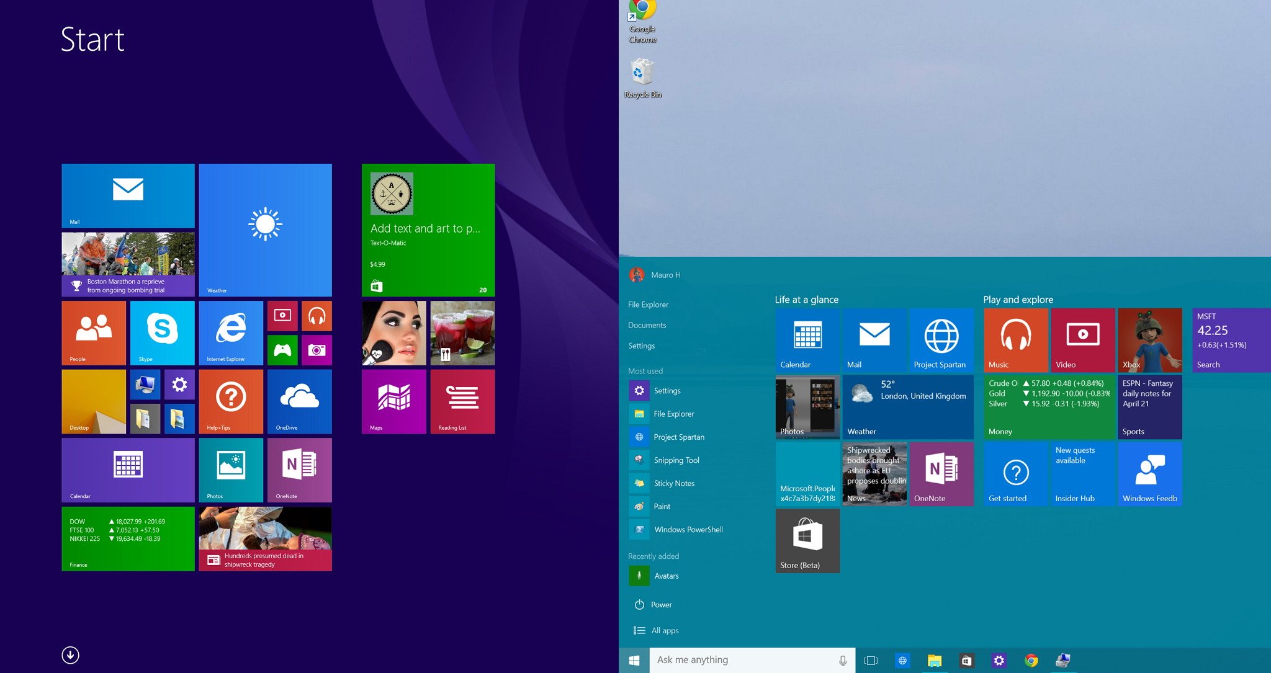Open the Reading List tile
The height and width of the screenshot is (673, 1271).
tap(462, 401)
